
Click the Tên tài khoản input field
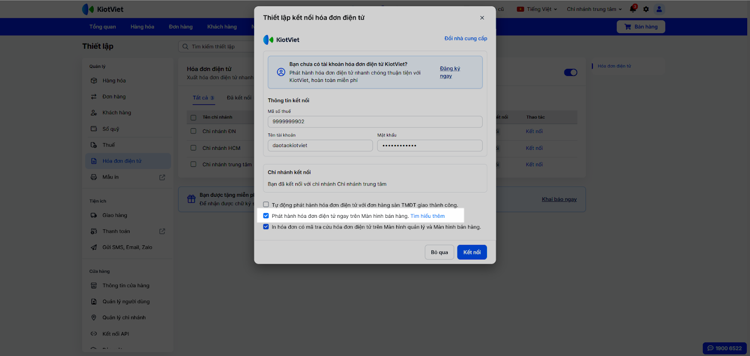pos(320,146)
